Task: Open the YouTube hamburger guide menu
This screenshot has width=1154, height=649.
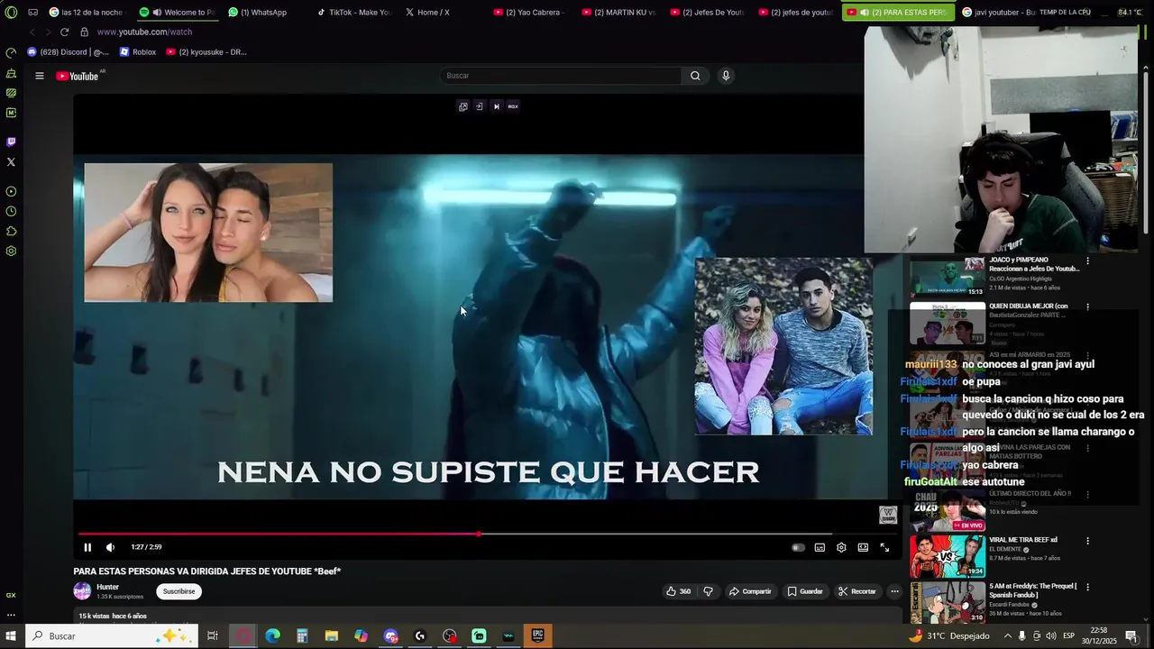Action: coord(40,76)
